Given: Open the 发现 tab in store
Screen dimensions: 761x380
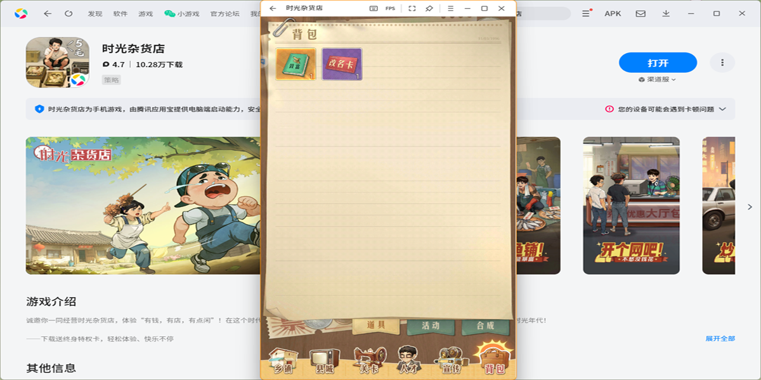Looking at the screenshot, I should pos(95,13).
